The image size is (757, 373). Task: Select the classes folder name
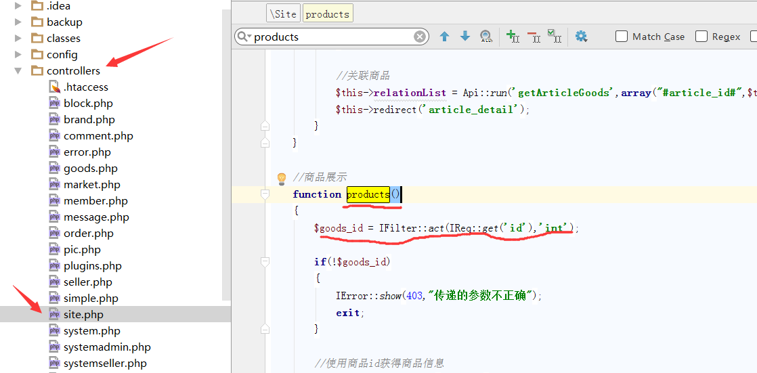[64, 38]
